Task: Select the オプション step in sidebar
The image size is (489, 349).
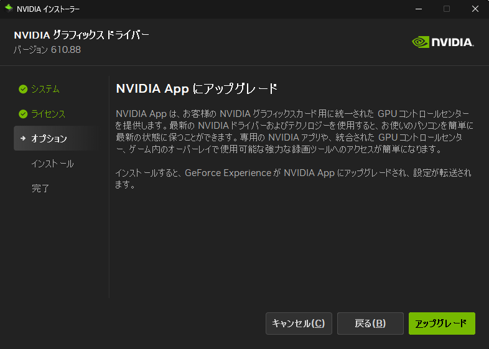Action: tap(56, 139)
